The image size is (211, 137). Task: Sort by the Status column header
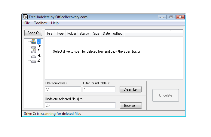(84, 34)
